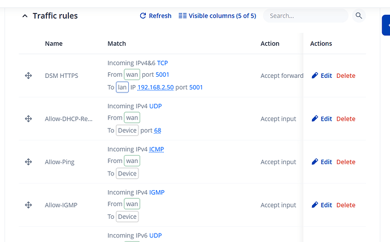Click the TCP protocol link in DSM HTTPS
The height and width of the screenshot is (242, 390).
pyautogui.click(x=162, y=63)
